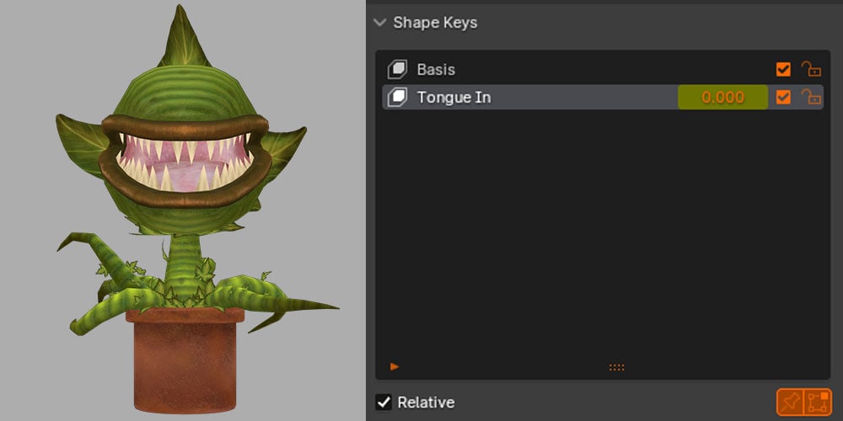
Task: Toggle the shape key pin button
Action: [x=790, y=402]
